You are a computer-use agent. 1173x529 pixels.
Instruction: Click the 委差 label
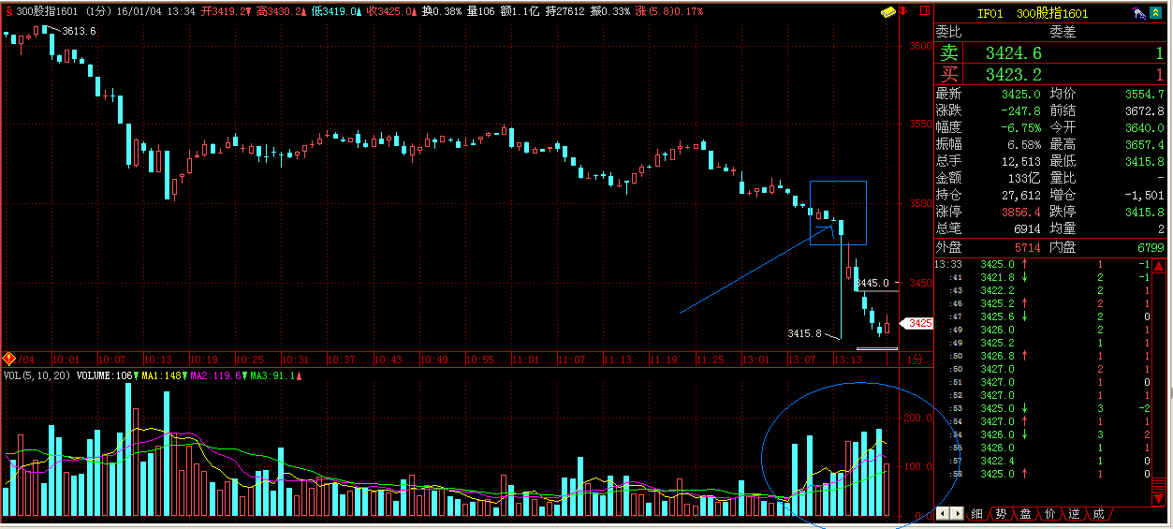click(1063, 31)
